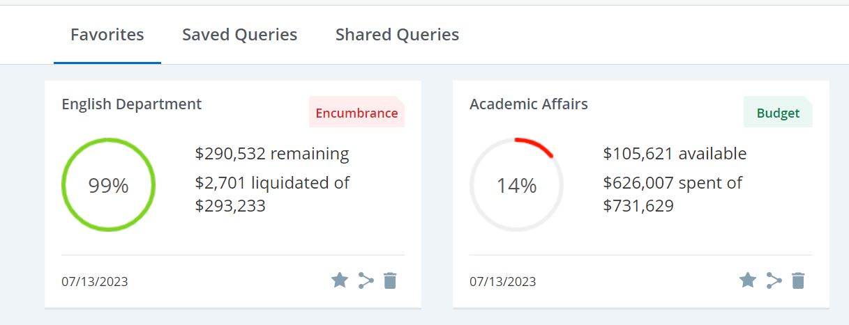Unfavorite the English Department card star
The width and height of the screenshot is (849, 325).
(x=340, y=280)
